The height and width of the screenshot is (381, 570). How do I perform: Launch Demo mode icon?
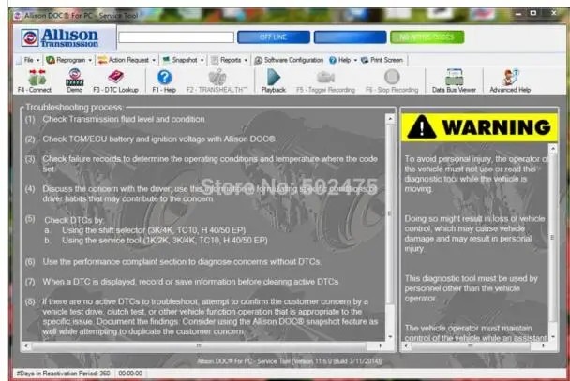[74, 81]
